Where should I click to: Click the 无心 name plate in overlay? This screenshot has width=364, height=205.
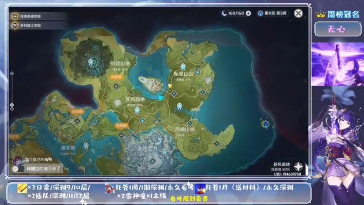pos(338,29)
